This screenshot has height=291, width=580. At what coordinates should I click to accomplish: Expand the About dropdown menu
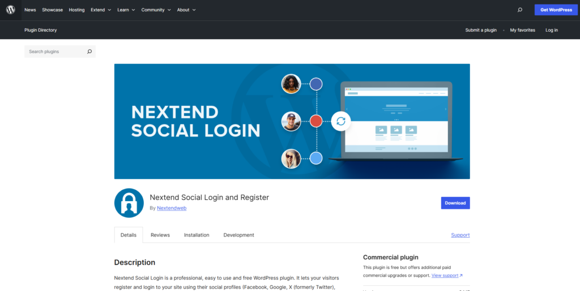[x=186, y=10]
